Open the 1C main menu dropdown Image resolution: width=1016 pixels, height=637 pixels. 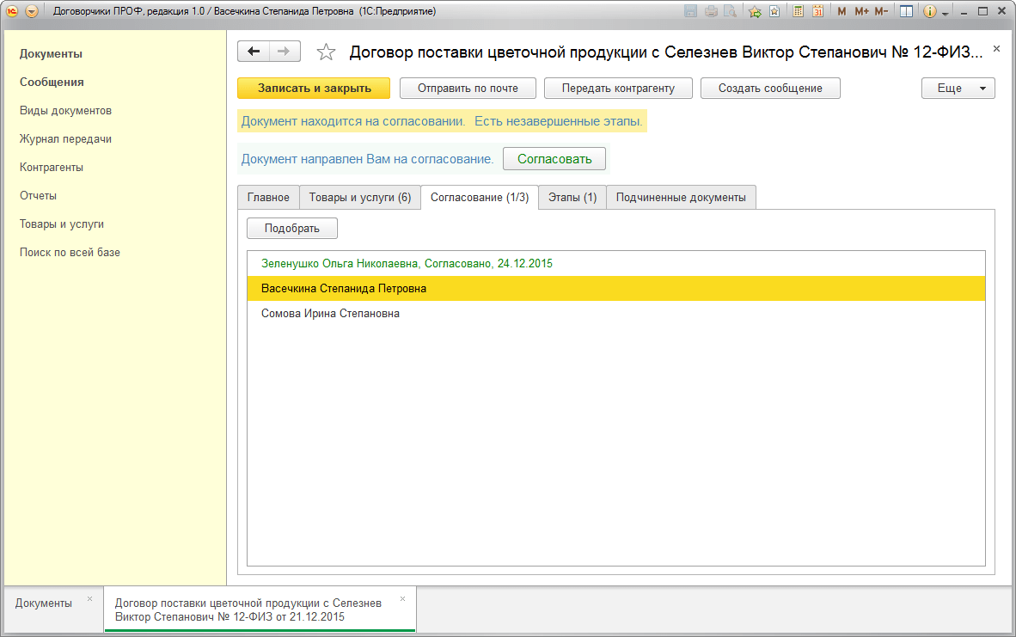(32, 11)
